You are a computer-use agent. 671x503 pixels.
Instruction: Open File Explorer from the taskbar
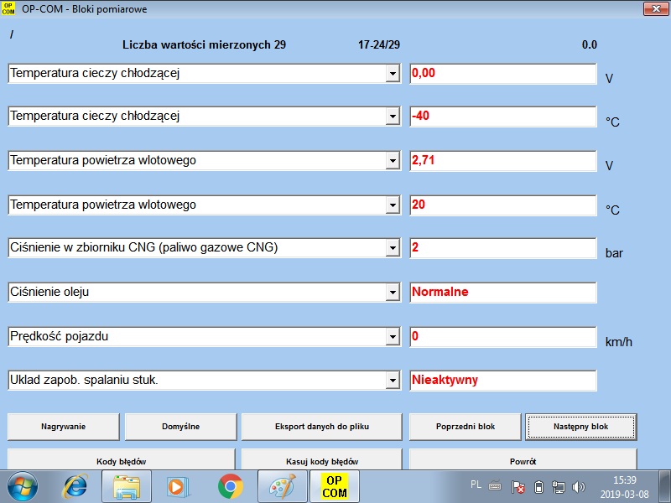pos(127,486)
